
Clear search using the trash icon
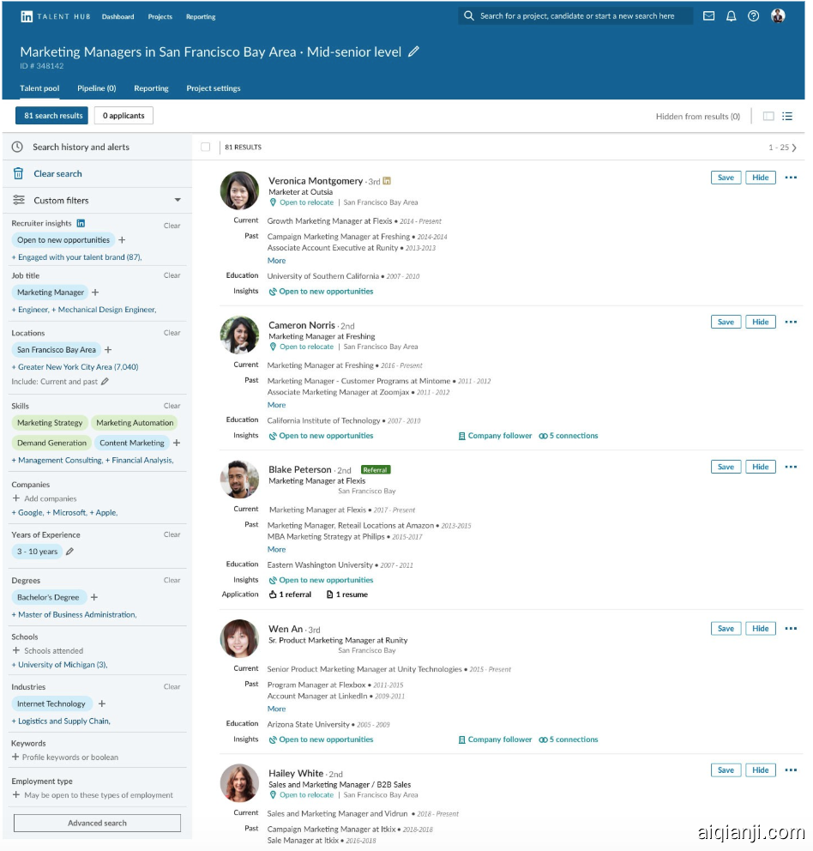click(x=18, y=172)
